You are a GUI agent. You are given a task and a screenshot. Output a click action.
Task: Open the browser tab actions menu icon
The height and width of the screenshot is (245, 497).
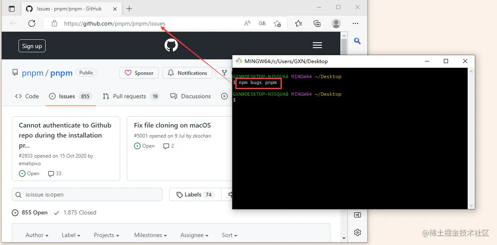[12, 9]
